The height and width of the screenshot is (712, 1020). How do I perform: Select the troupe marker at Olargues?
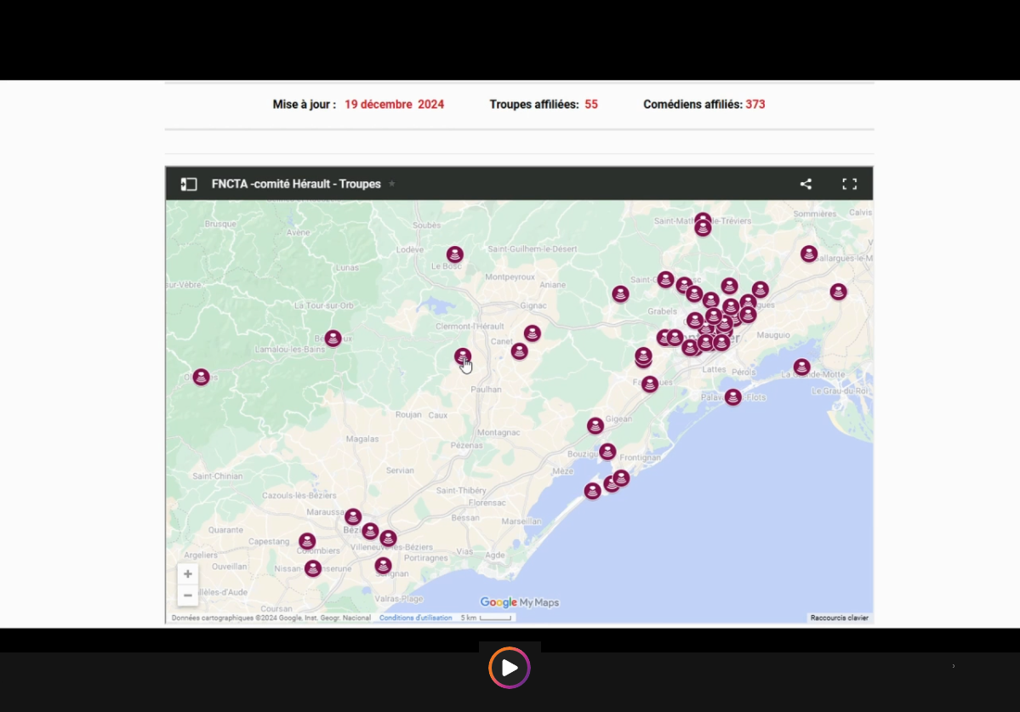(201, 377)
